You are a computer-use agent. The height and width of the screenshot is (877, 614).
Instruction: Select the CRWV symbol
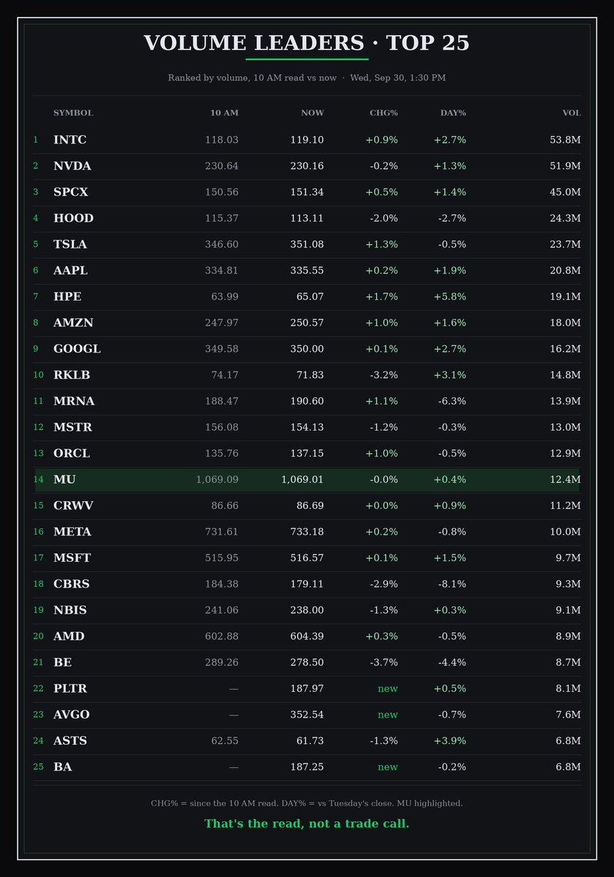[73, 505]
